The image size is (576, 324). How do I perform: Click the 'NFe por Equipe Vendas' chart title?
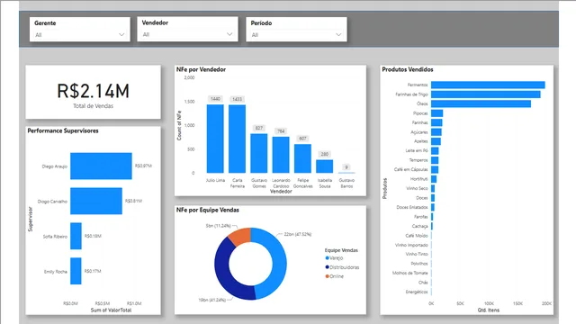pos(208,210)
